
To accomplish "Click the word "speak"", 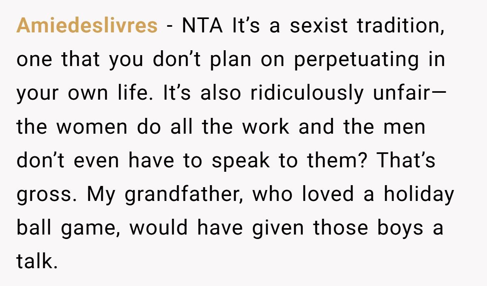I will 241,161.
